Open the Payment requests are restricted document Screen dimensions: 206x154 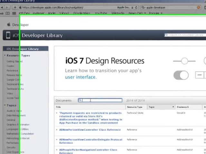[x=91, y=118]
